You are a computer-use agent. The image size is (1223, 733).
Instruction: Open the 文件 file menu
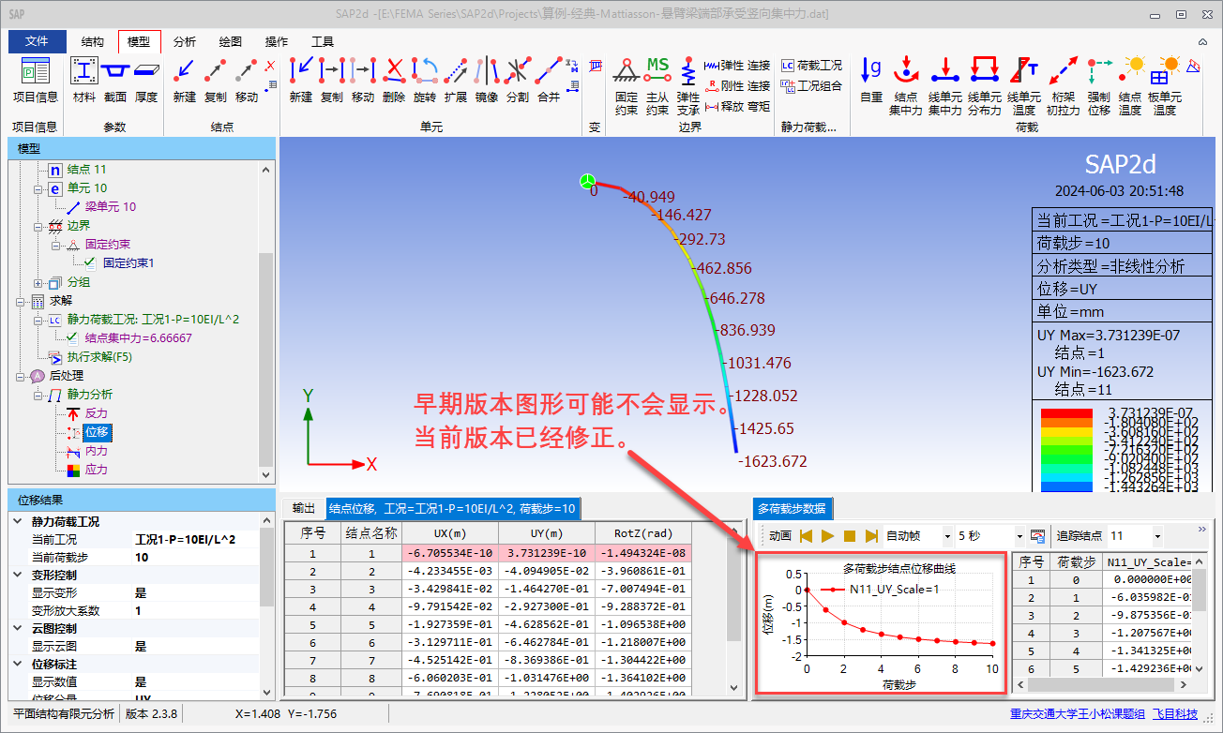[x=38, y=41]
